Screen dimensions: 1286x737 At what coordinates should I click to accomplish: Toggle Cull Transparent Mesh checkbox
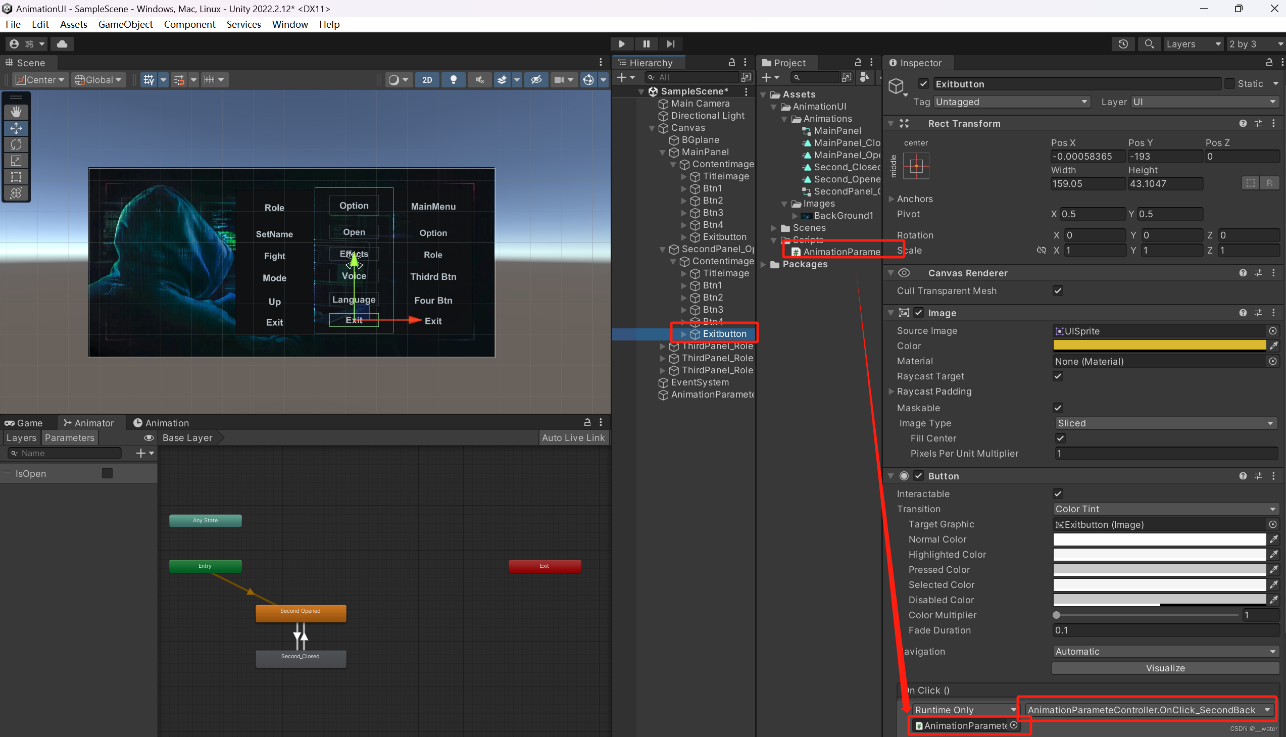[1057, 290]
